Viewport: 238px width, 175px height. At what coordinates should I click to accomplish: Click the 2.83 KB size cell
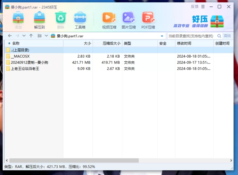[x=84, y=56]
